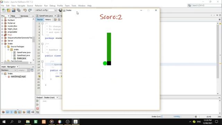
Task: Open the Tools menu
Action: pos(74,6)
